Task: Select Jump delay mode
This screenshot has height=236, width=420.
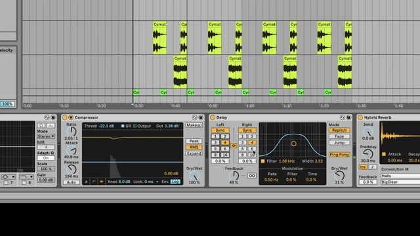Action: pyautogui.click(x=339, y=142)
